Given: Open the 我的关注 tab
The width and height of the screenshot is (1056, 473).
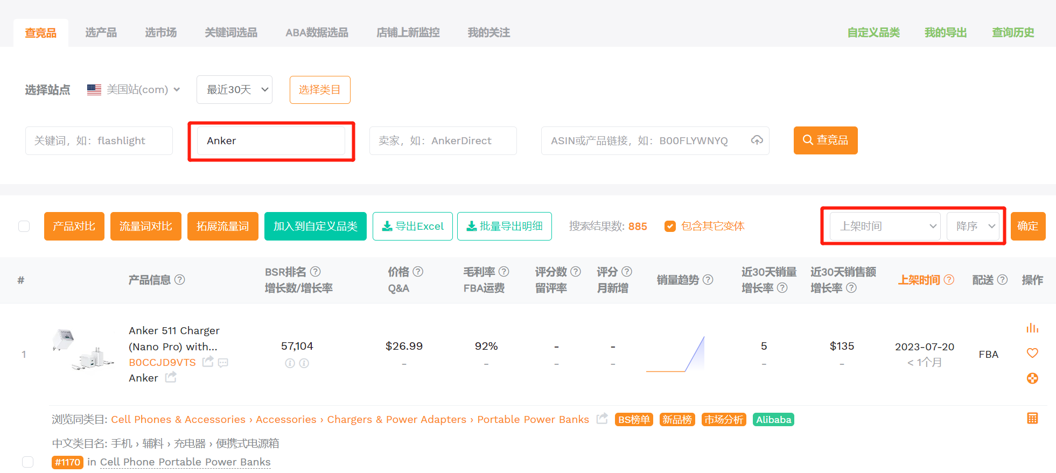Looking at the screenshot, I should [x=488, y=33].
